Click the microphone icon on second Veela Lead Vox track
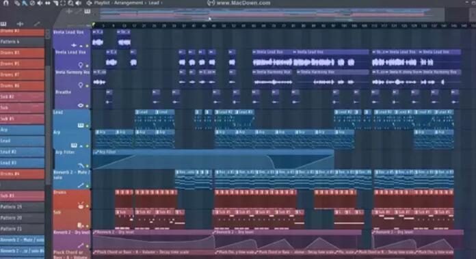This screenshot has height=259, width=476. pyautogui.click(x=81, y=65)
